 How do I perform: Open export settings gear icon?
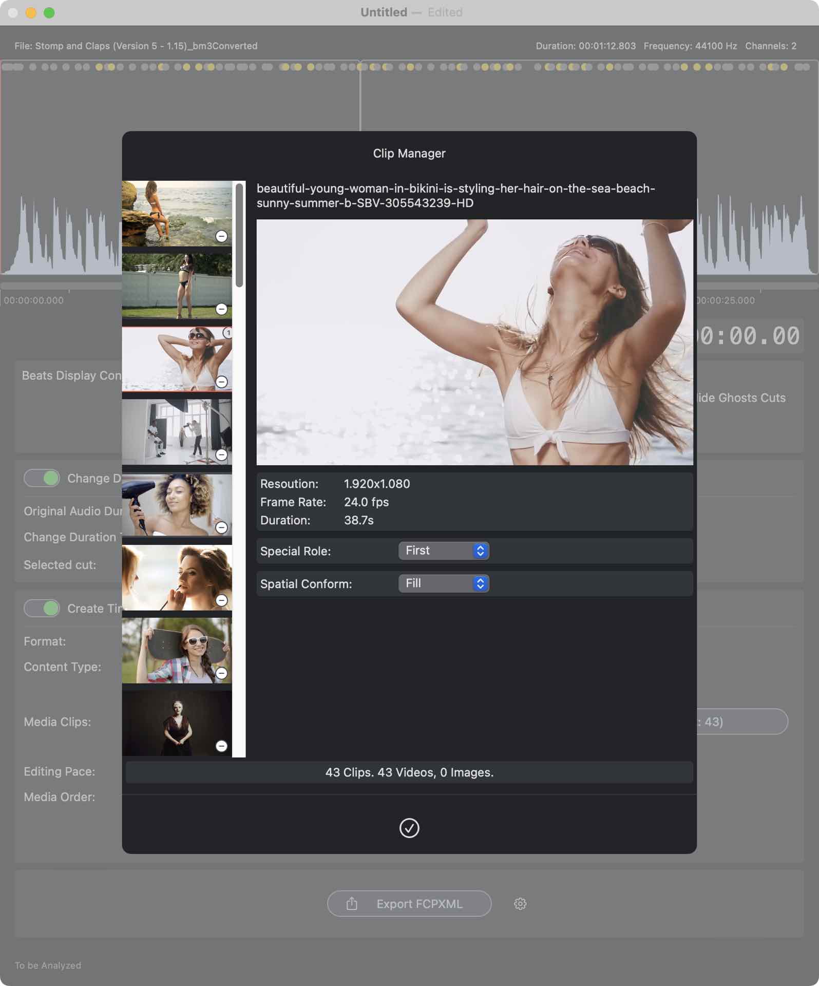coord(520,904)
